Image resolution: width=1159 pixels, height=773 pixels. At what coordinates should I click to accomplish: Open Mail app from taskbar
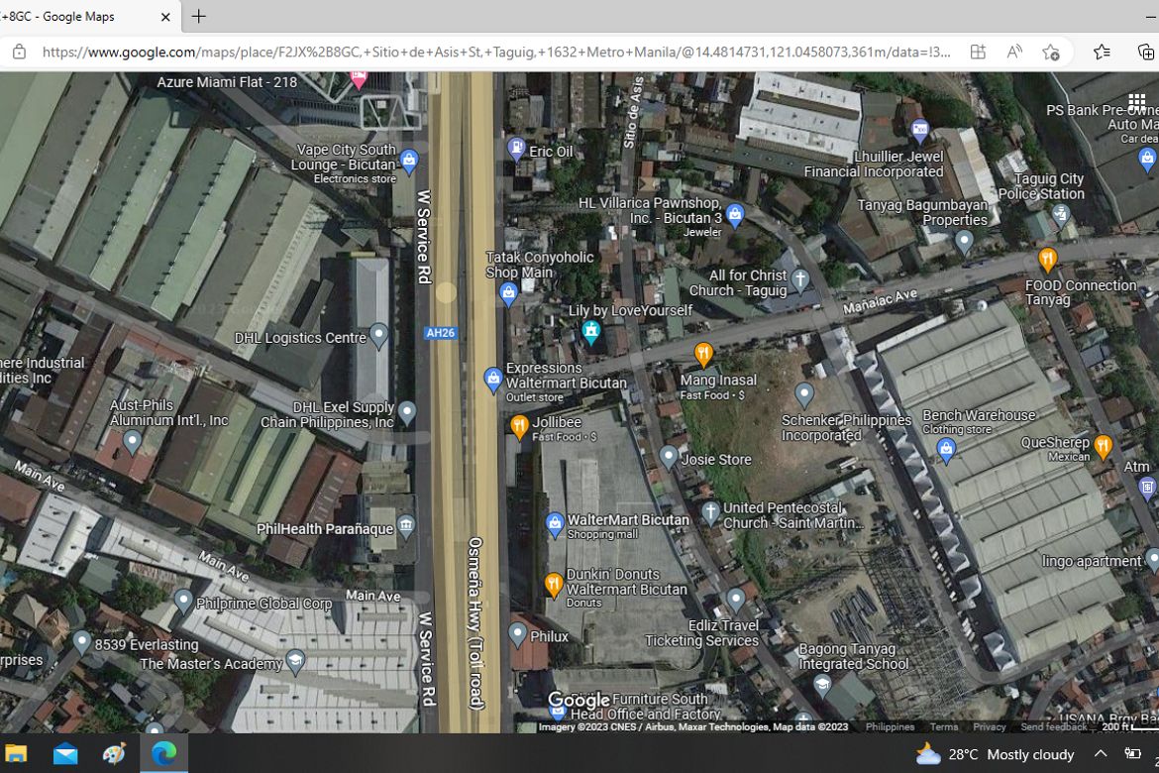coord(65,754)
